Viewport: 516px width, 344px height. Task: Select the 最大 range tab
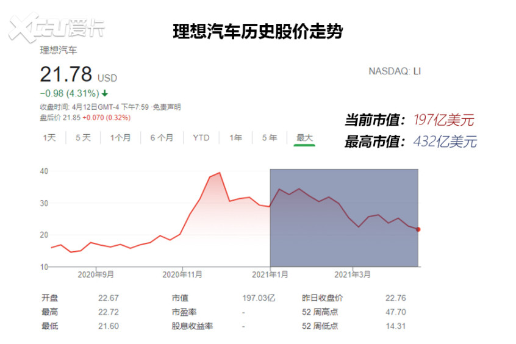(304, 138)
